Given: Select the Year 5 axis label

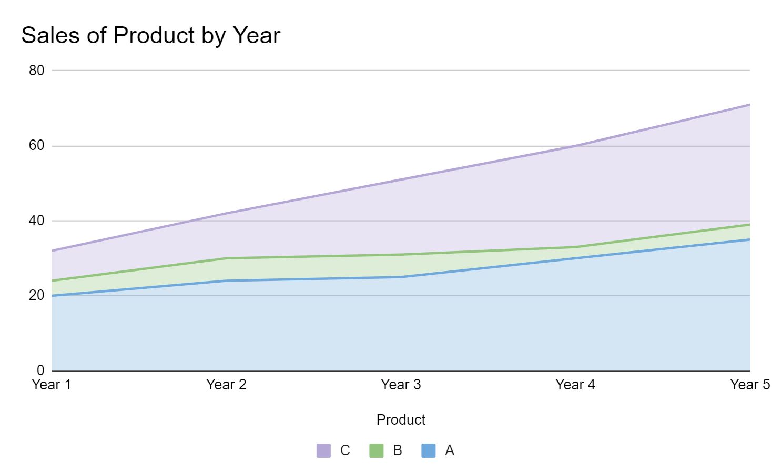Looking at the screenshot, I should (749, 385).
